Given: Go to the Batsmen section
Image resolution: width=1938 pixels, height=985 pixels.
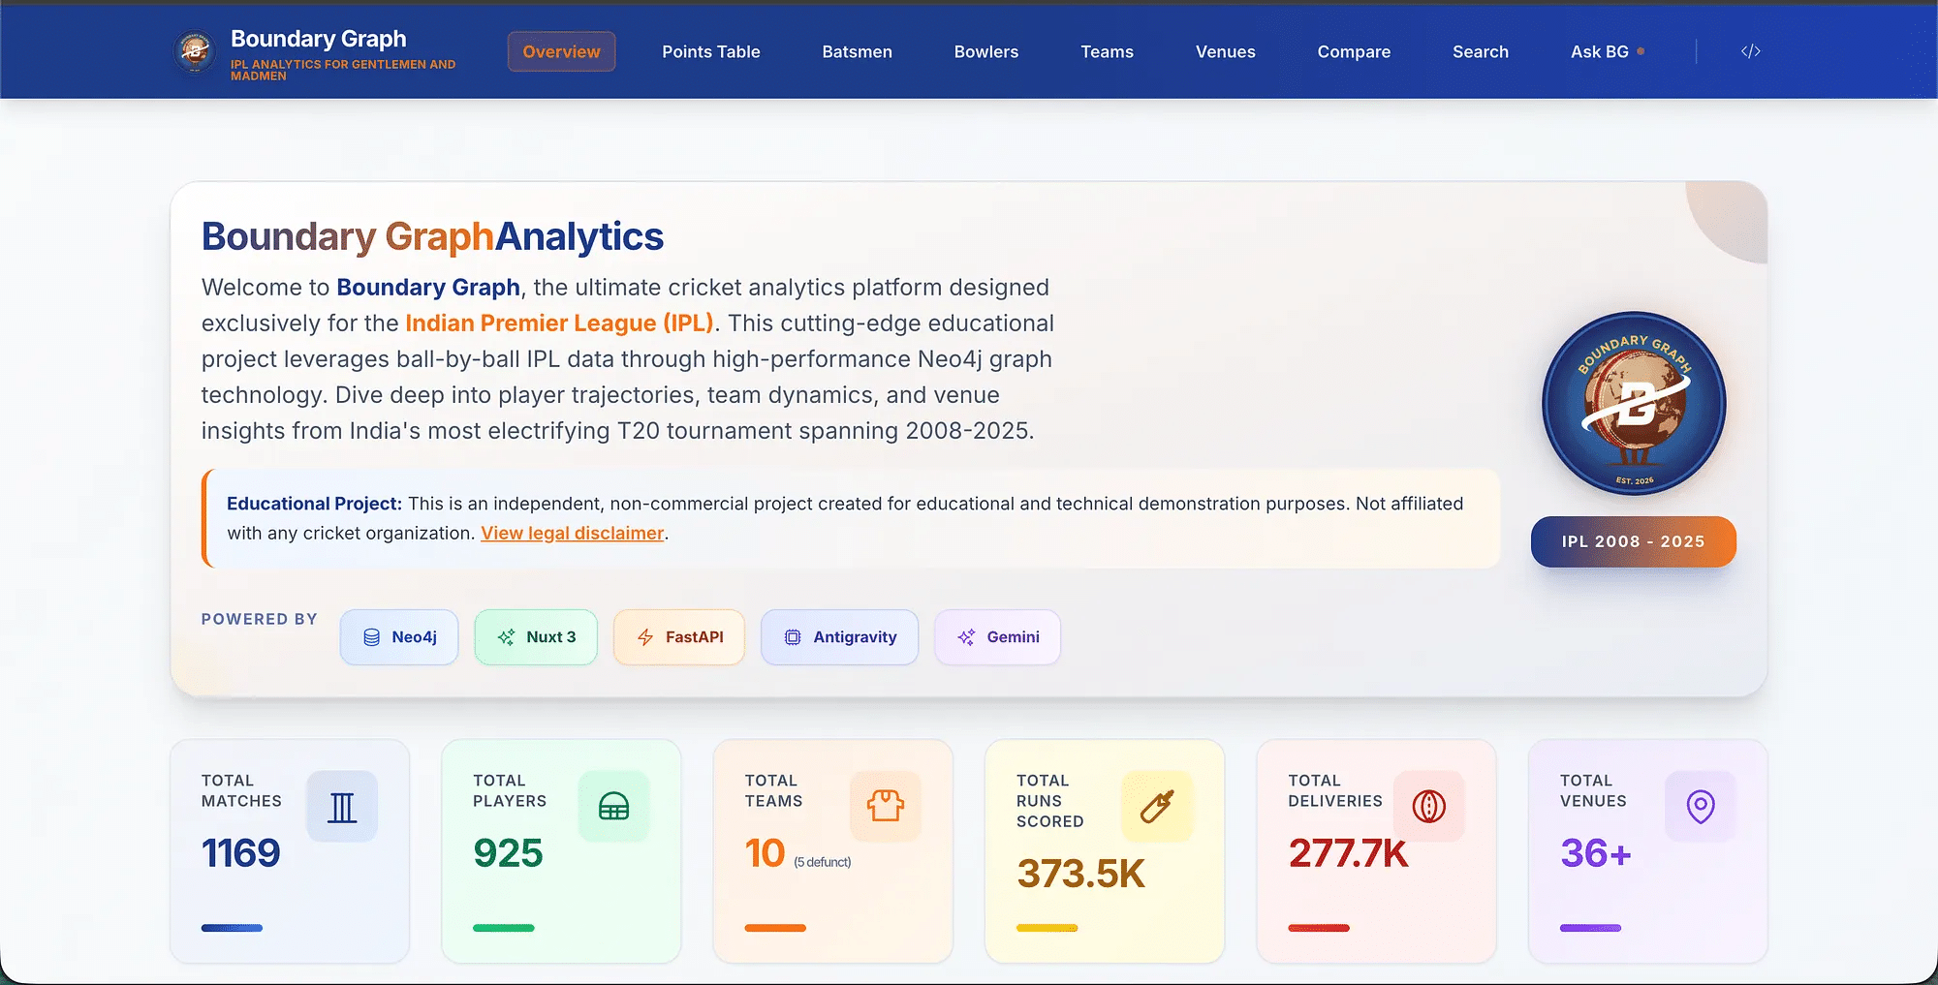Looking at the screenshot, I should 858,51.
